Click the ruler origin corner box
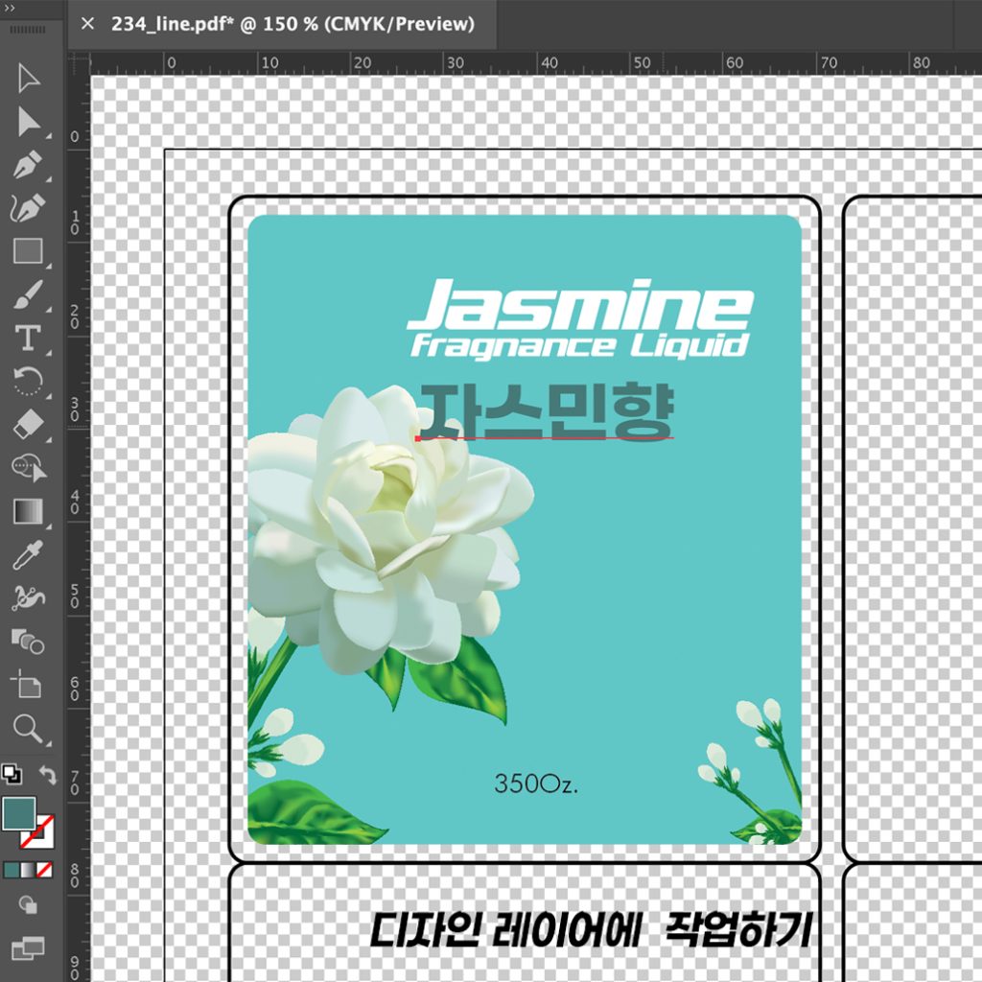This screenshot has width=982, height=982. tap(79, 62)
